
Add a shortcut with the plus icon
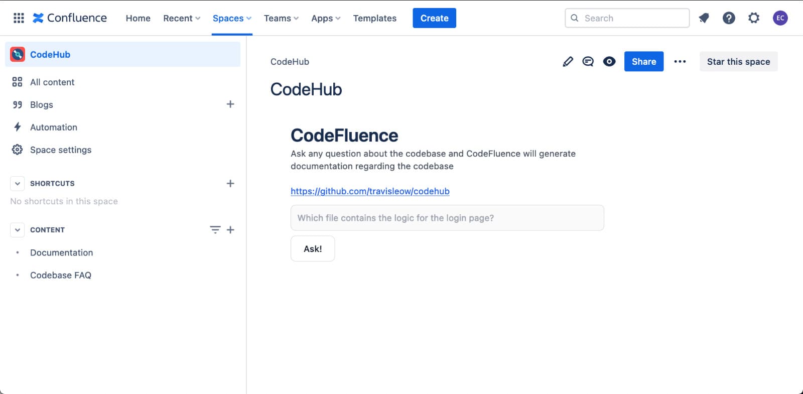[230, 184]
